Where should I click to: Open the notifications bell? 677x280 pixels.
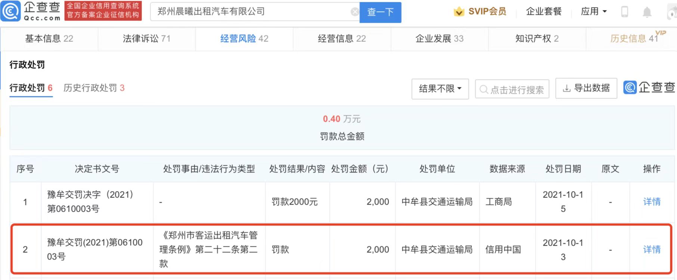pyautogui.click(x=647, y=12)
